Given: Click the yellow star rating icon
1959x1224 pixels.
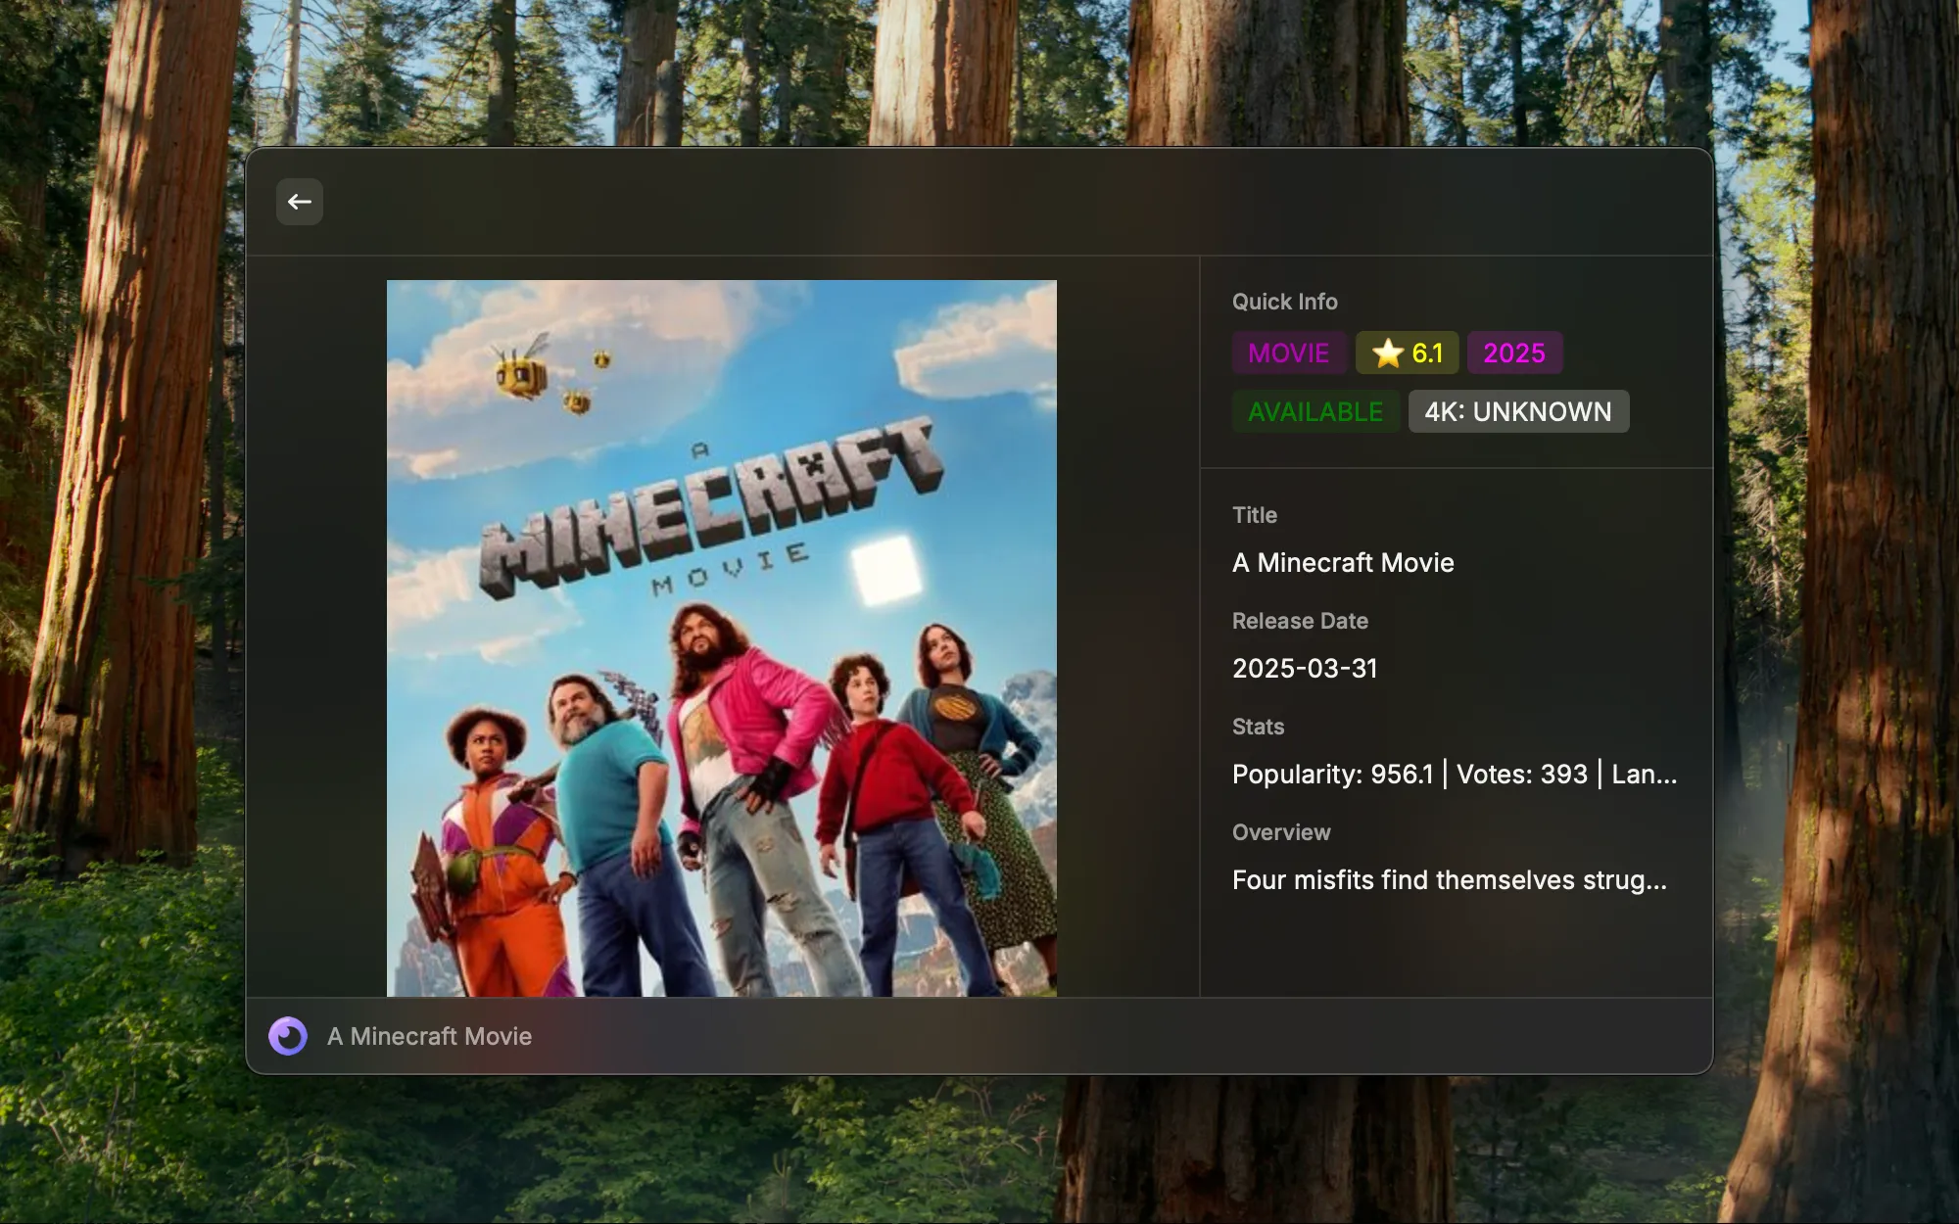Looking at the screenshot, I should (1388, 353).
